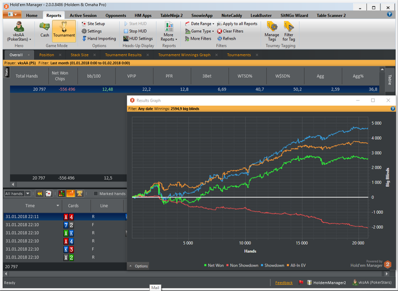Screen dimensions: 398x291
Task: Open the LeakBuster tab
Action: 261,15
